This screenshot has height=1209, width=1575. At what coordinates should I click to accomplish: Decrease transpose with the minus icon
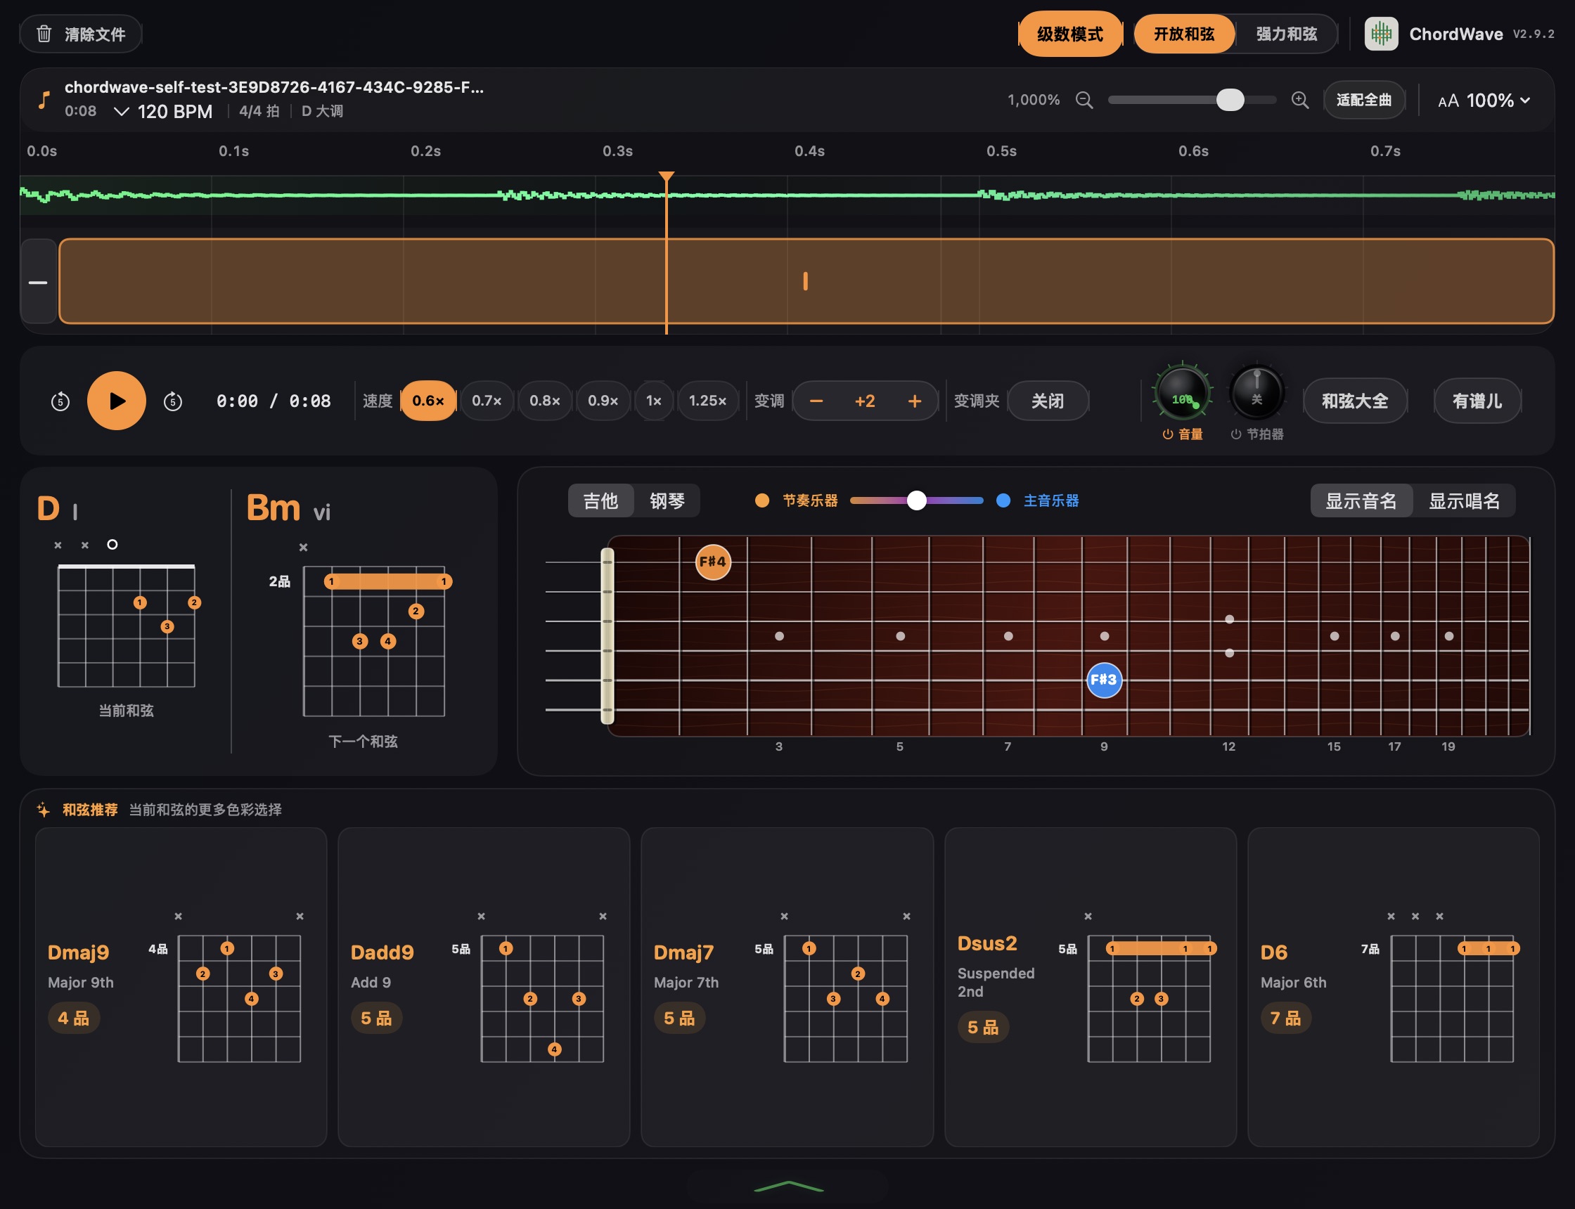point(816,401)
